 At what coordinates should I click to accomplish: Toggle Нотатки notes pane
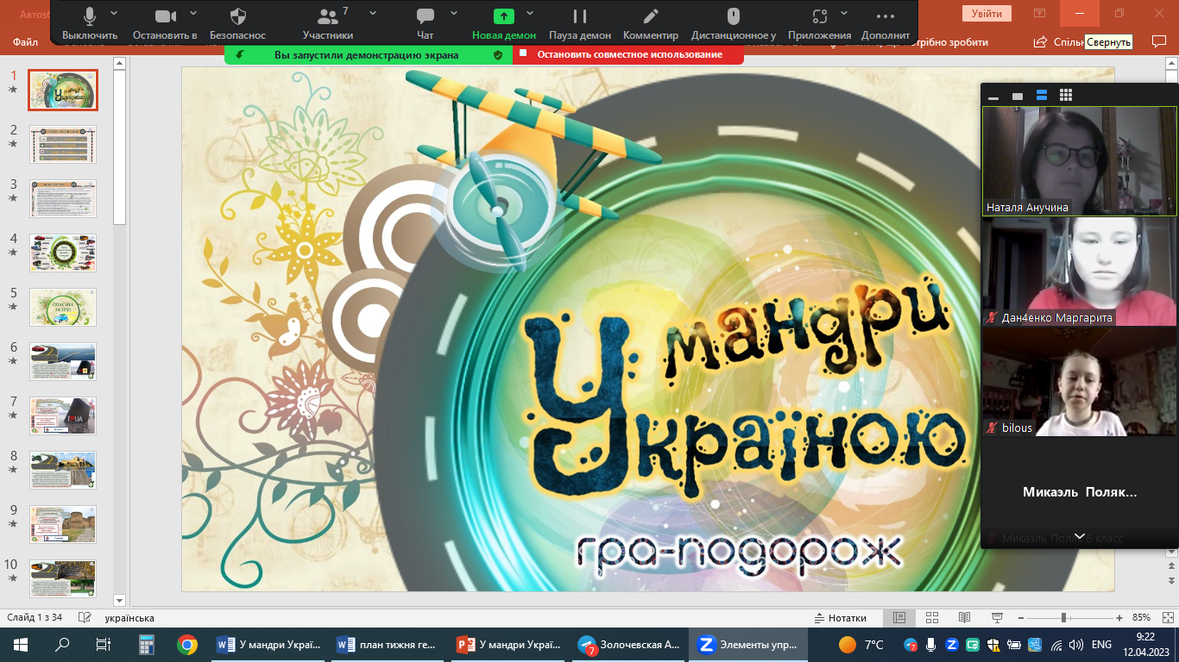click(x=841, y=618)
